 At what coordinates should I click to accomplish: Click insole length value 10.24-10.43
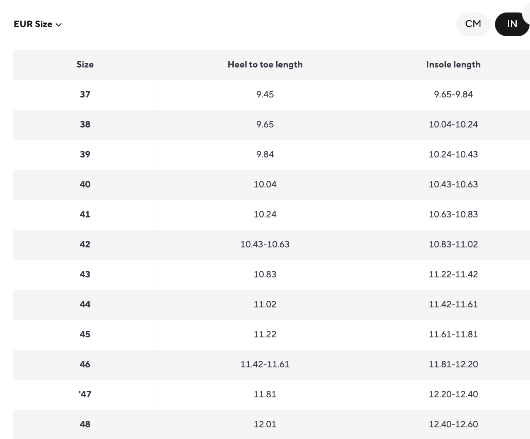(x=453, y=155)
